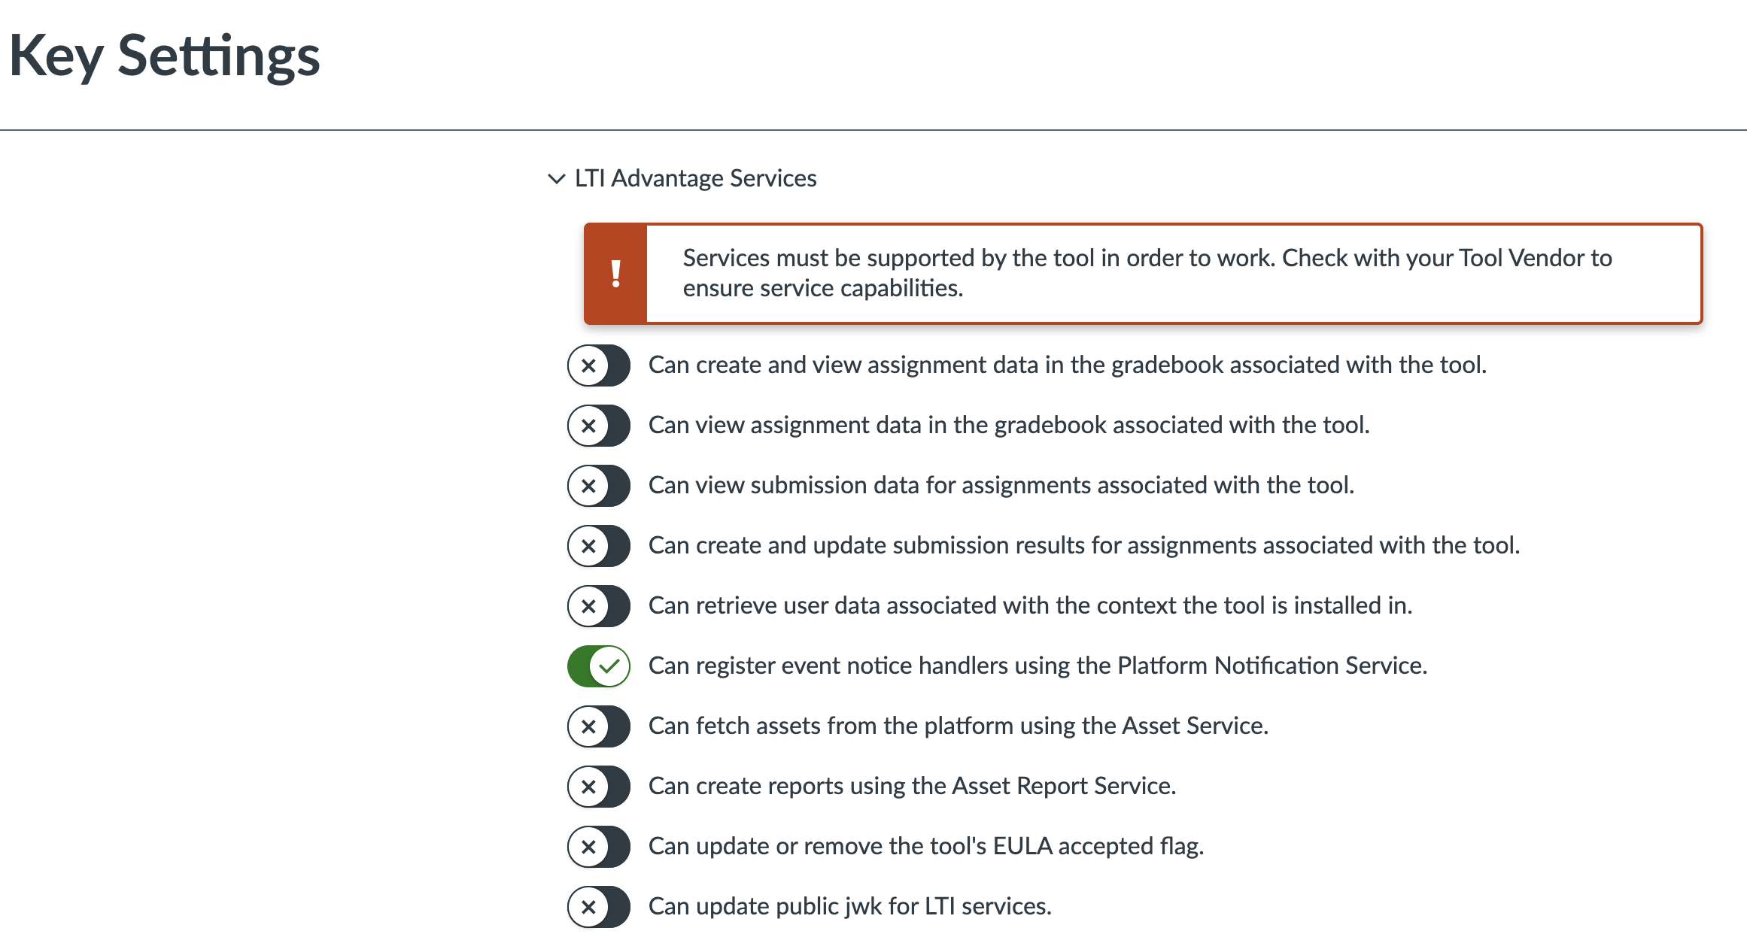
Task: Enable fetching assets using the Asset Service
Action: (598, 726)
